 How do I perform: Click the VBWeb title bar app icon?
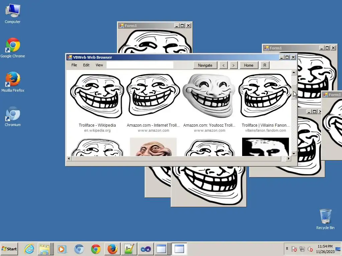click(69, 57)
